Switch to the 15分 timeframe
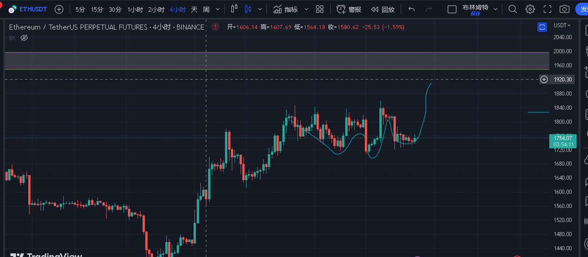Image resolution: width=588 pixels, height=257 pixels. tap(97, 9)
